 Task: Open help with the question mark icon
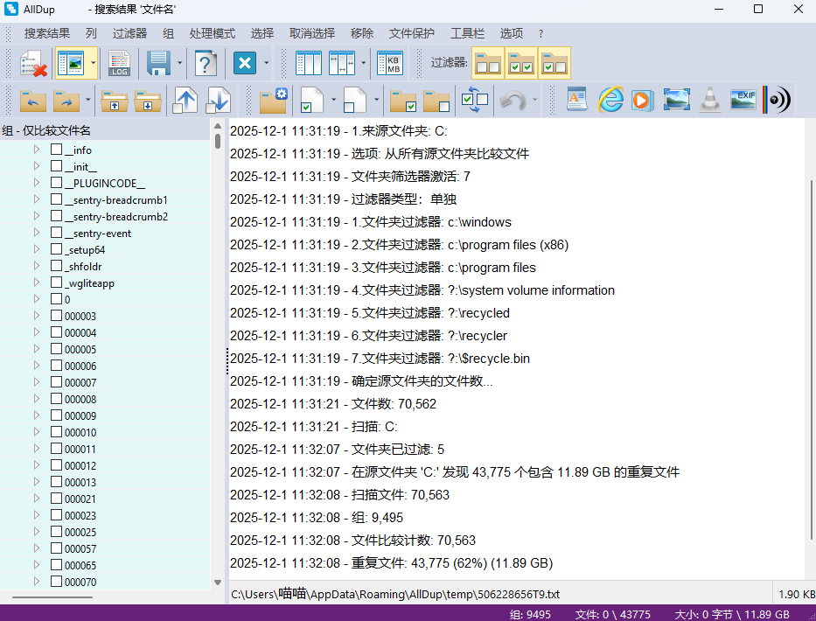coord(206,64)
